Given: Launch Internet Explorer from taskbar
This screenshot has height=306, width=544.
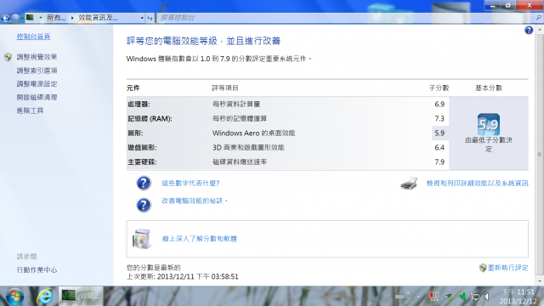Looking at the screenshot, I should click(x=44, y=297).
